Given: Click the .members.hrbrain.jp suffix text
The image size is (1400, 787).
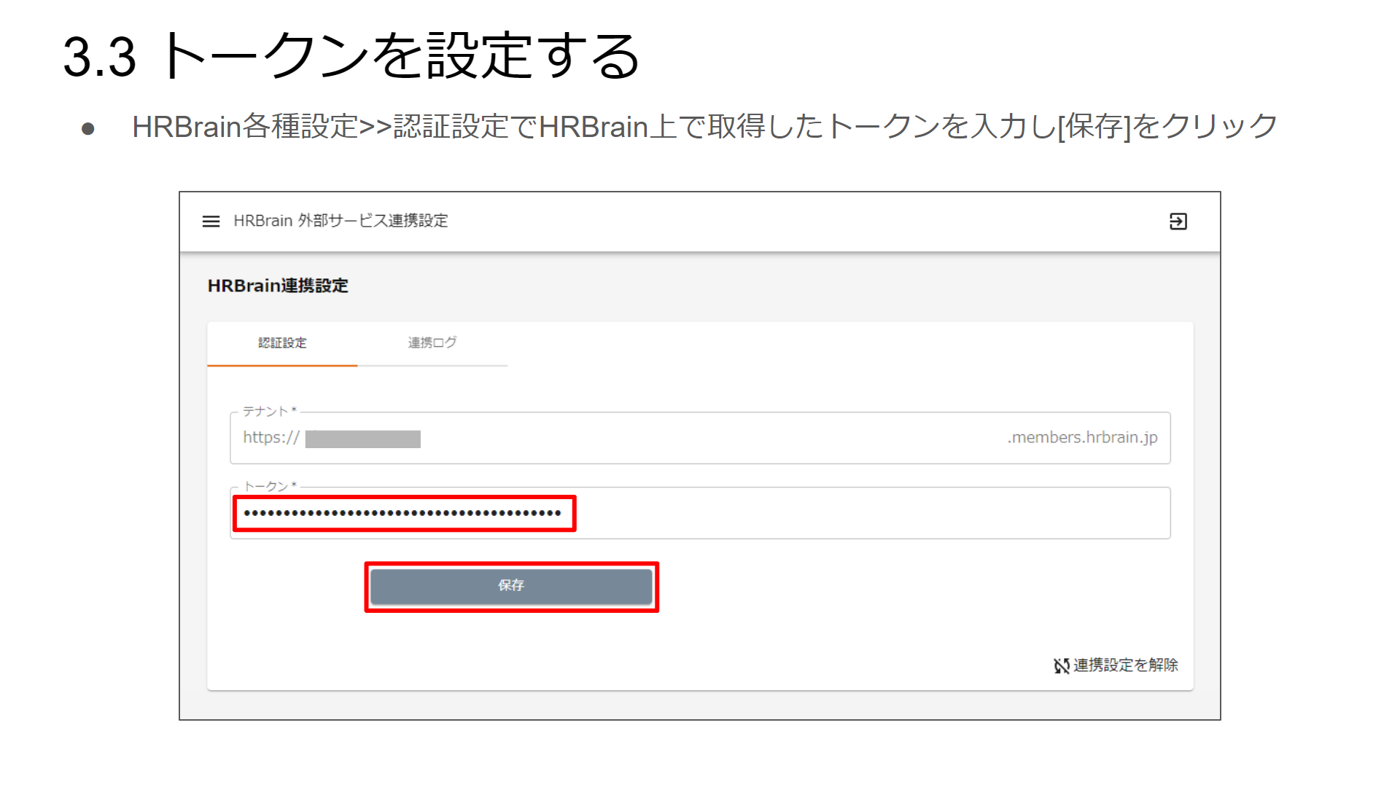Looking at the screenshot, I should point(1082,437).
